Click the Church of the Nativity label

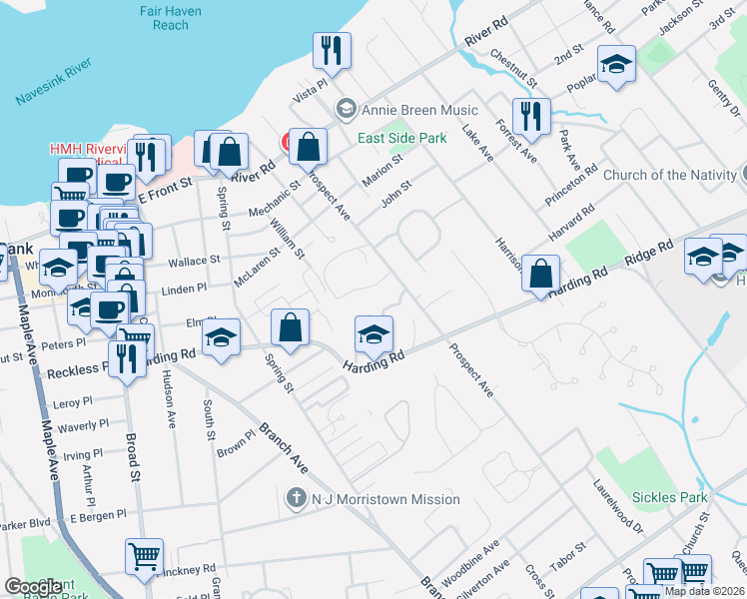tap(670, 176)
